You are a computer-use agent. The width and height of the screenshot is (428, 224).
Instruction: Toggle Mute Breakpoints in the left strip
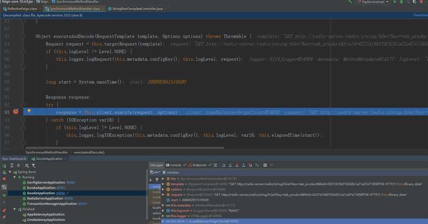4,217
